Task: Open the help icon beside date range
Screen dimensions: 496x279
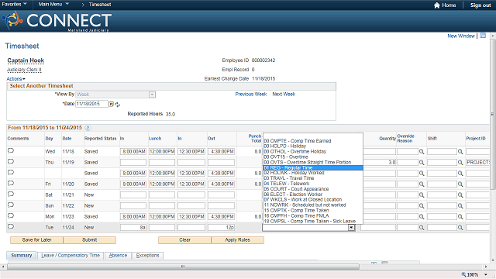Action: pyautogui.click(x=88, y=128)
